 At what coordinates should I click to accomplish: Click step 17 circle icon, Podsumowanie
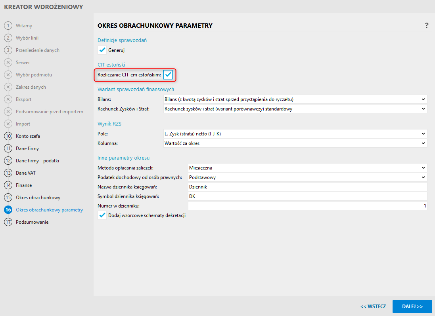[x=8, y=222]
